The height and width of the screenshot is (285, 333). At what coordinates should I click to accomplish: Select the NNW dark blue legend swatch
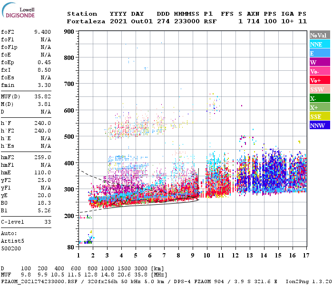pos(320,125)
